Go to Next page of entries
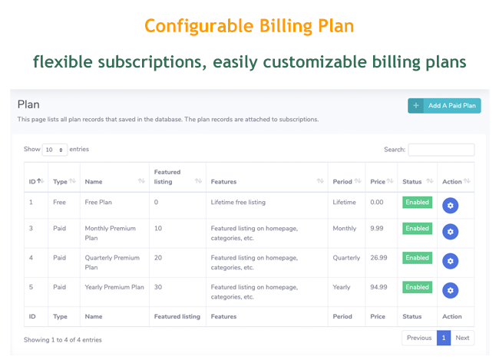This screenshot has height=360, width=499. click(x=462, y=338)
